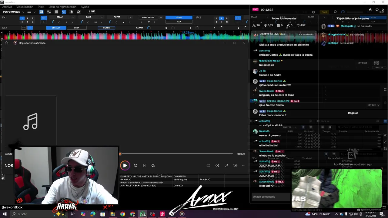Viewport: 388px width, 218px height.
Task: Open the FX1 FILTER effect dropdown
Action: pos(130,17)
